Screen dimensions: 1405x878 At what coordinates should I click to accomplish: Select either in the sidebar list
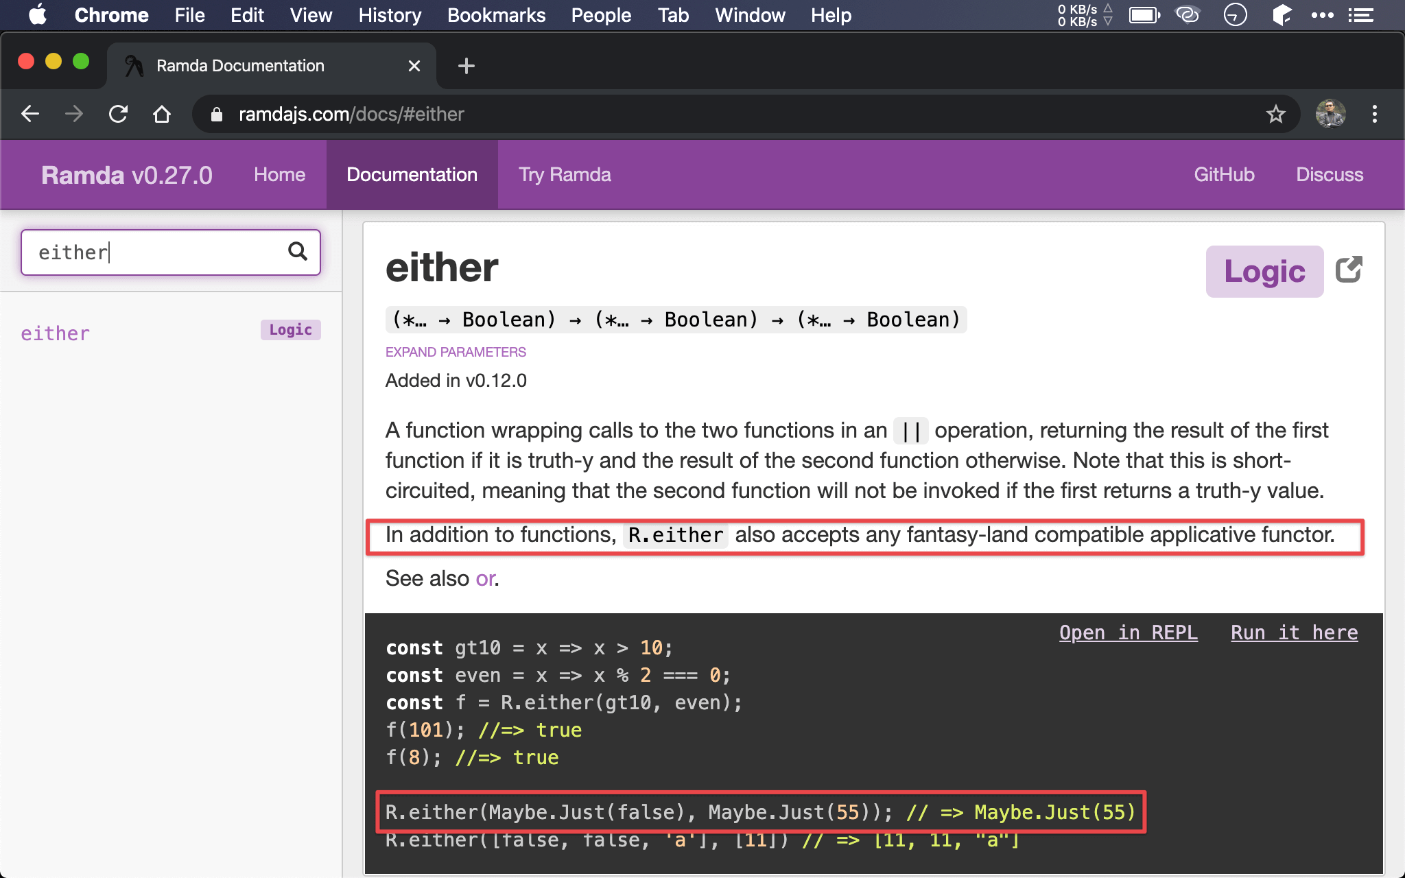tap(55, 333)
